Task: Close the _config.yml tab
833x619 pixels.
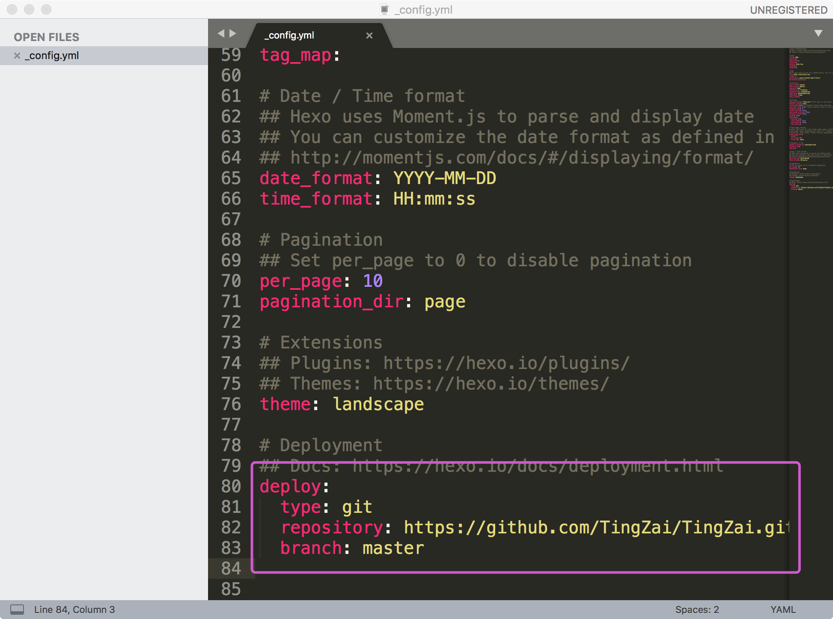Action: [x=369, y=36]
